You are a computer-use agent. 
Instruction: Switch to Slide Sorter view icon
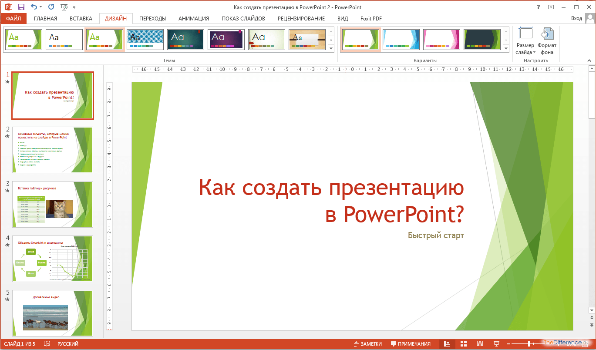(463, 343)
